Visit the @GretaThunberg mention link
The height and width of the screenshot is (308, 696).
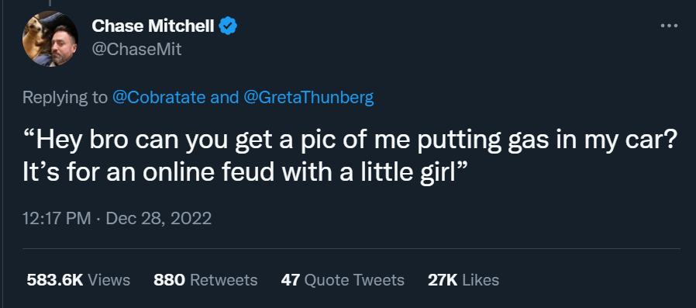[x=309, y=97]
